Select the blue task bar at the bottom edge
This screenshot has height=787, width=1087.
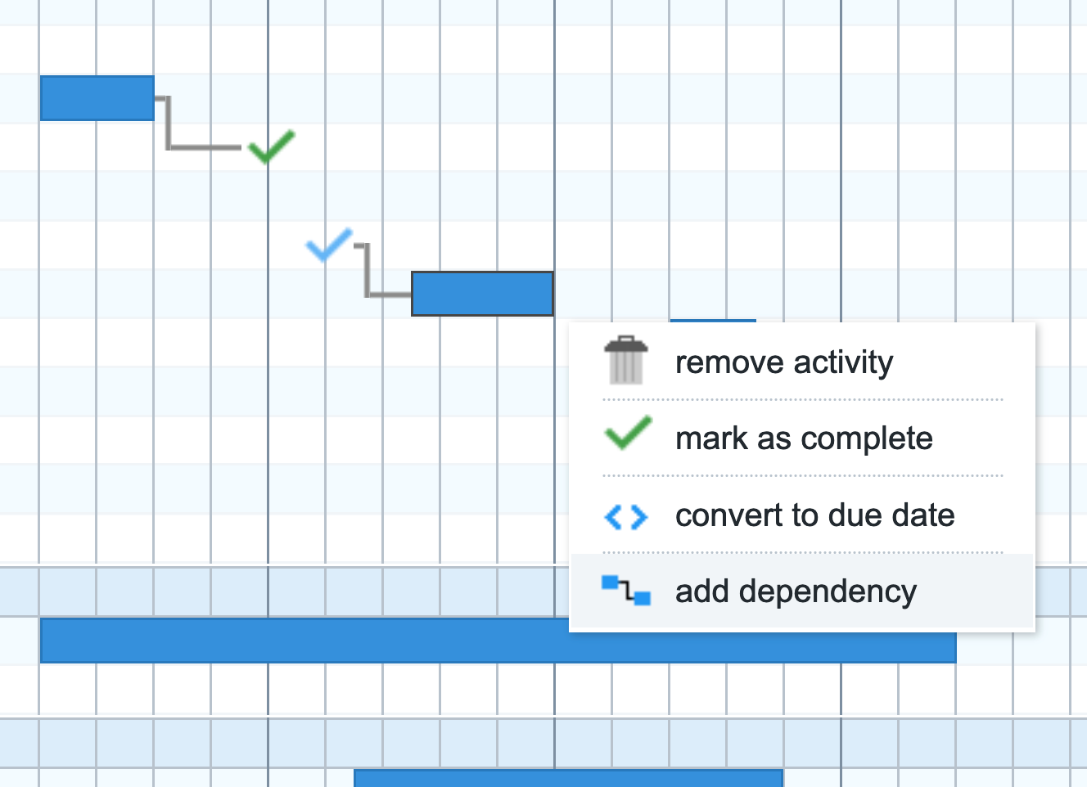(567, 779)
